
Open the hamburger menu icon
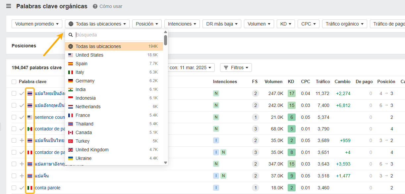9,6
